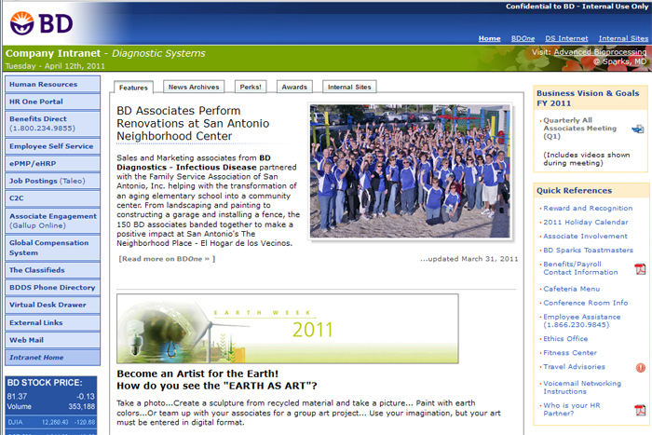652x435 pixels.
Task: Open the Quarterly All Associates Meeting (Q1) link
Action: click(579, 129)
